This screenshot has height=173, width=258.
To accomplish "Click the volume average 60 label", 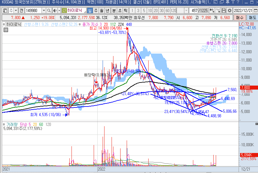I will tap(41, 125).
